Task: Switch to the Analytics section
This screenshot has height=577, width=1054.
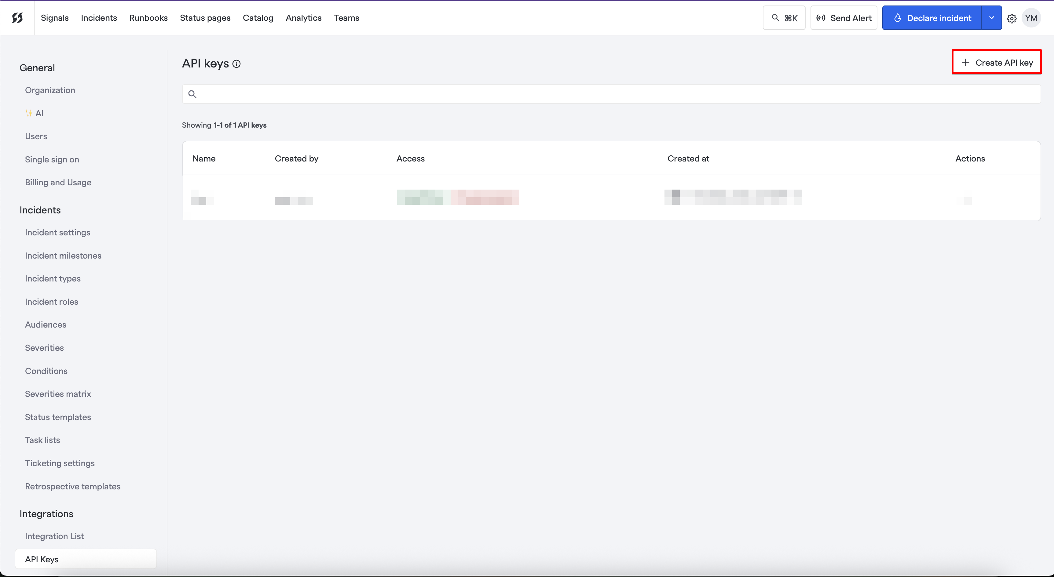Action: 303,18
